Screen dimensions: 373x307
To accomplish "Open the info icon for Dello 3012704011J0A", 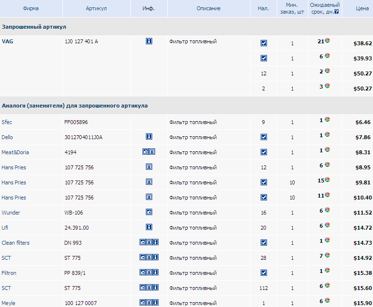I will tap(149, 137).
